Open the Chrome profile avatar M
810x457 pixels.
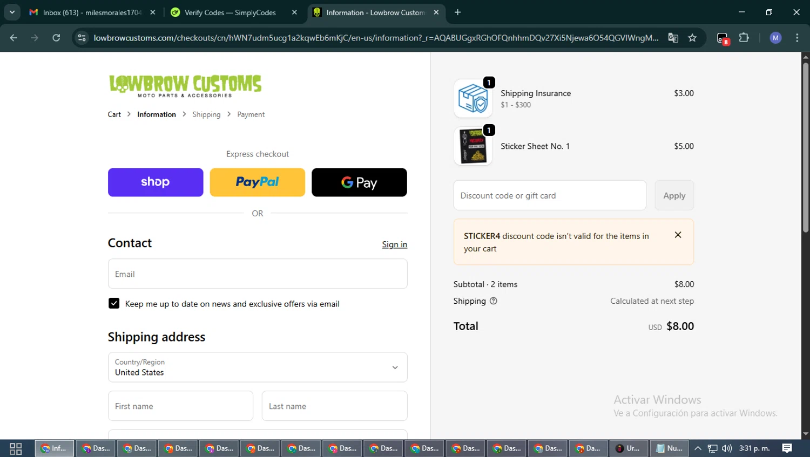pyautogui.click(x=775, y=38)
